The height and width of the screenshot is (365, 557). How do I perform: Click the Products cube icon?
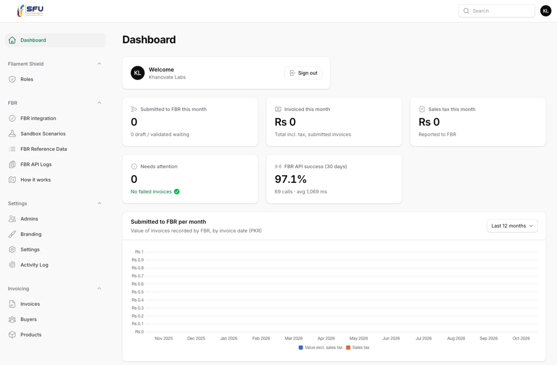pos(12,334)
